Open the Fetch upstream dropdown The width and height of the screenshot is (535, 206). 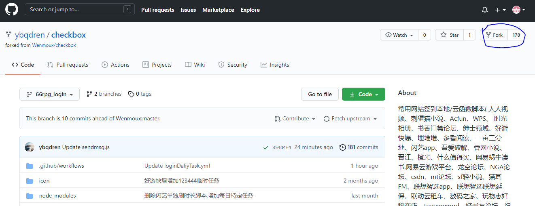[x=350, y=118]
